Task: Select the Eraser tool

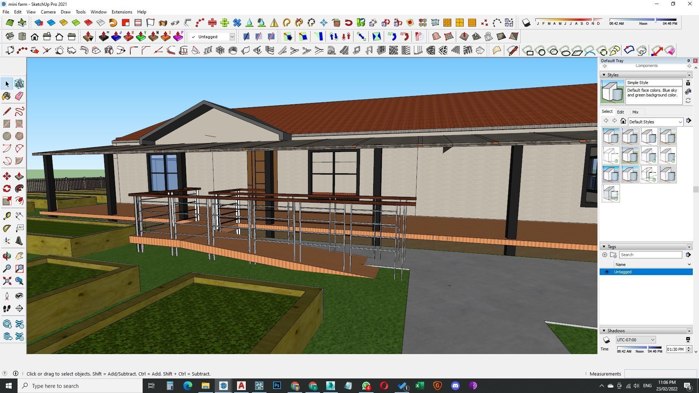Action: [x=19, y=96]
